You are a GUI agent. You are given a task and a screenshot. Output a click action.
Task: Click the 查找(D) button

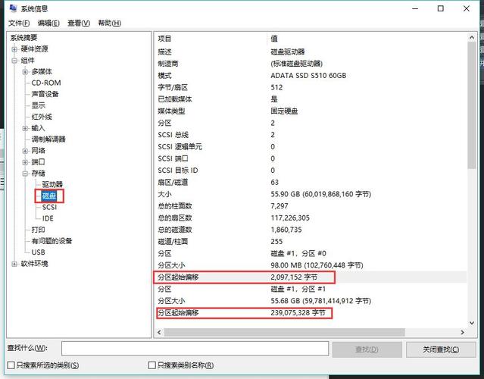367,349
